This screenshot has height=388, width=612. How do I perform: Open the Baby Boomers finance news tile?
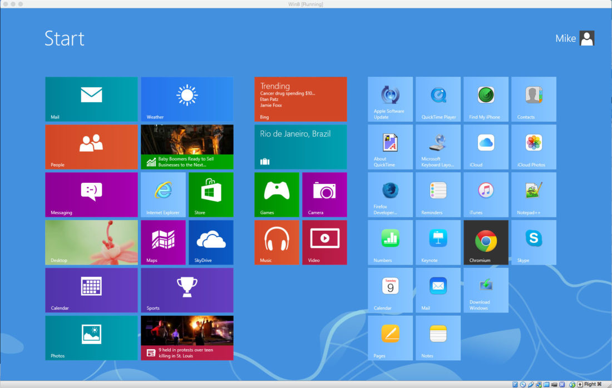tap(187, 147)
